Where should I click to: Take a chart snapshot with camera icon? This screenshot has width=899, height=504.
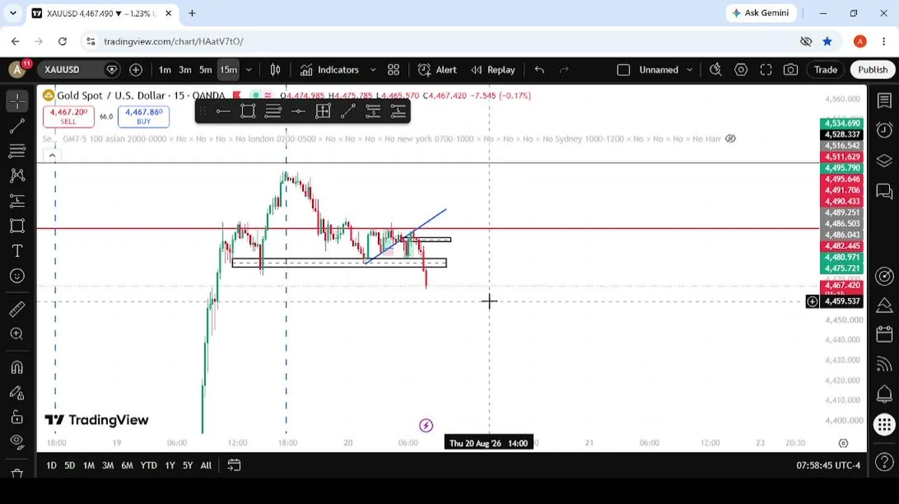(x=790, y=69)
